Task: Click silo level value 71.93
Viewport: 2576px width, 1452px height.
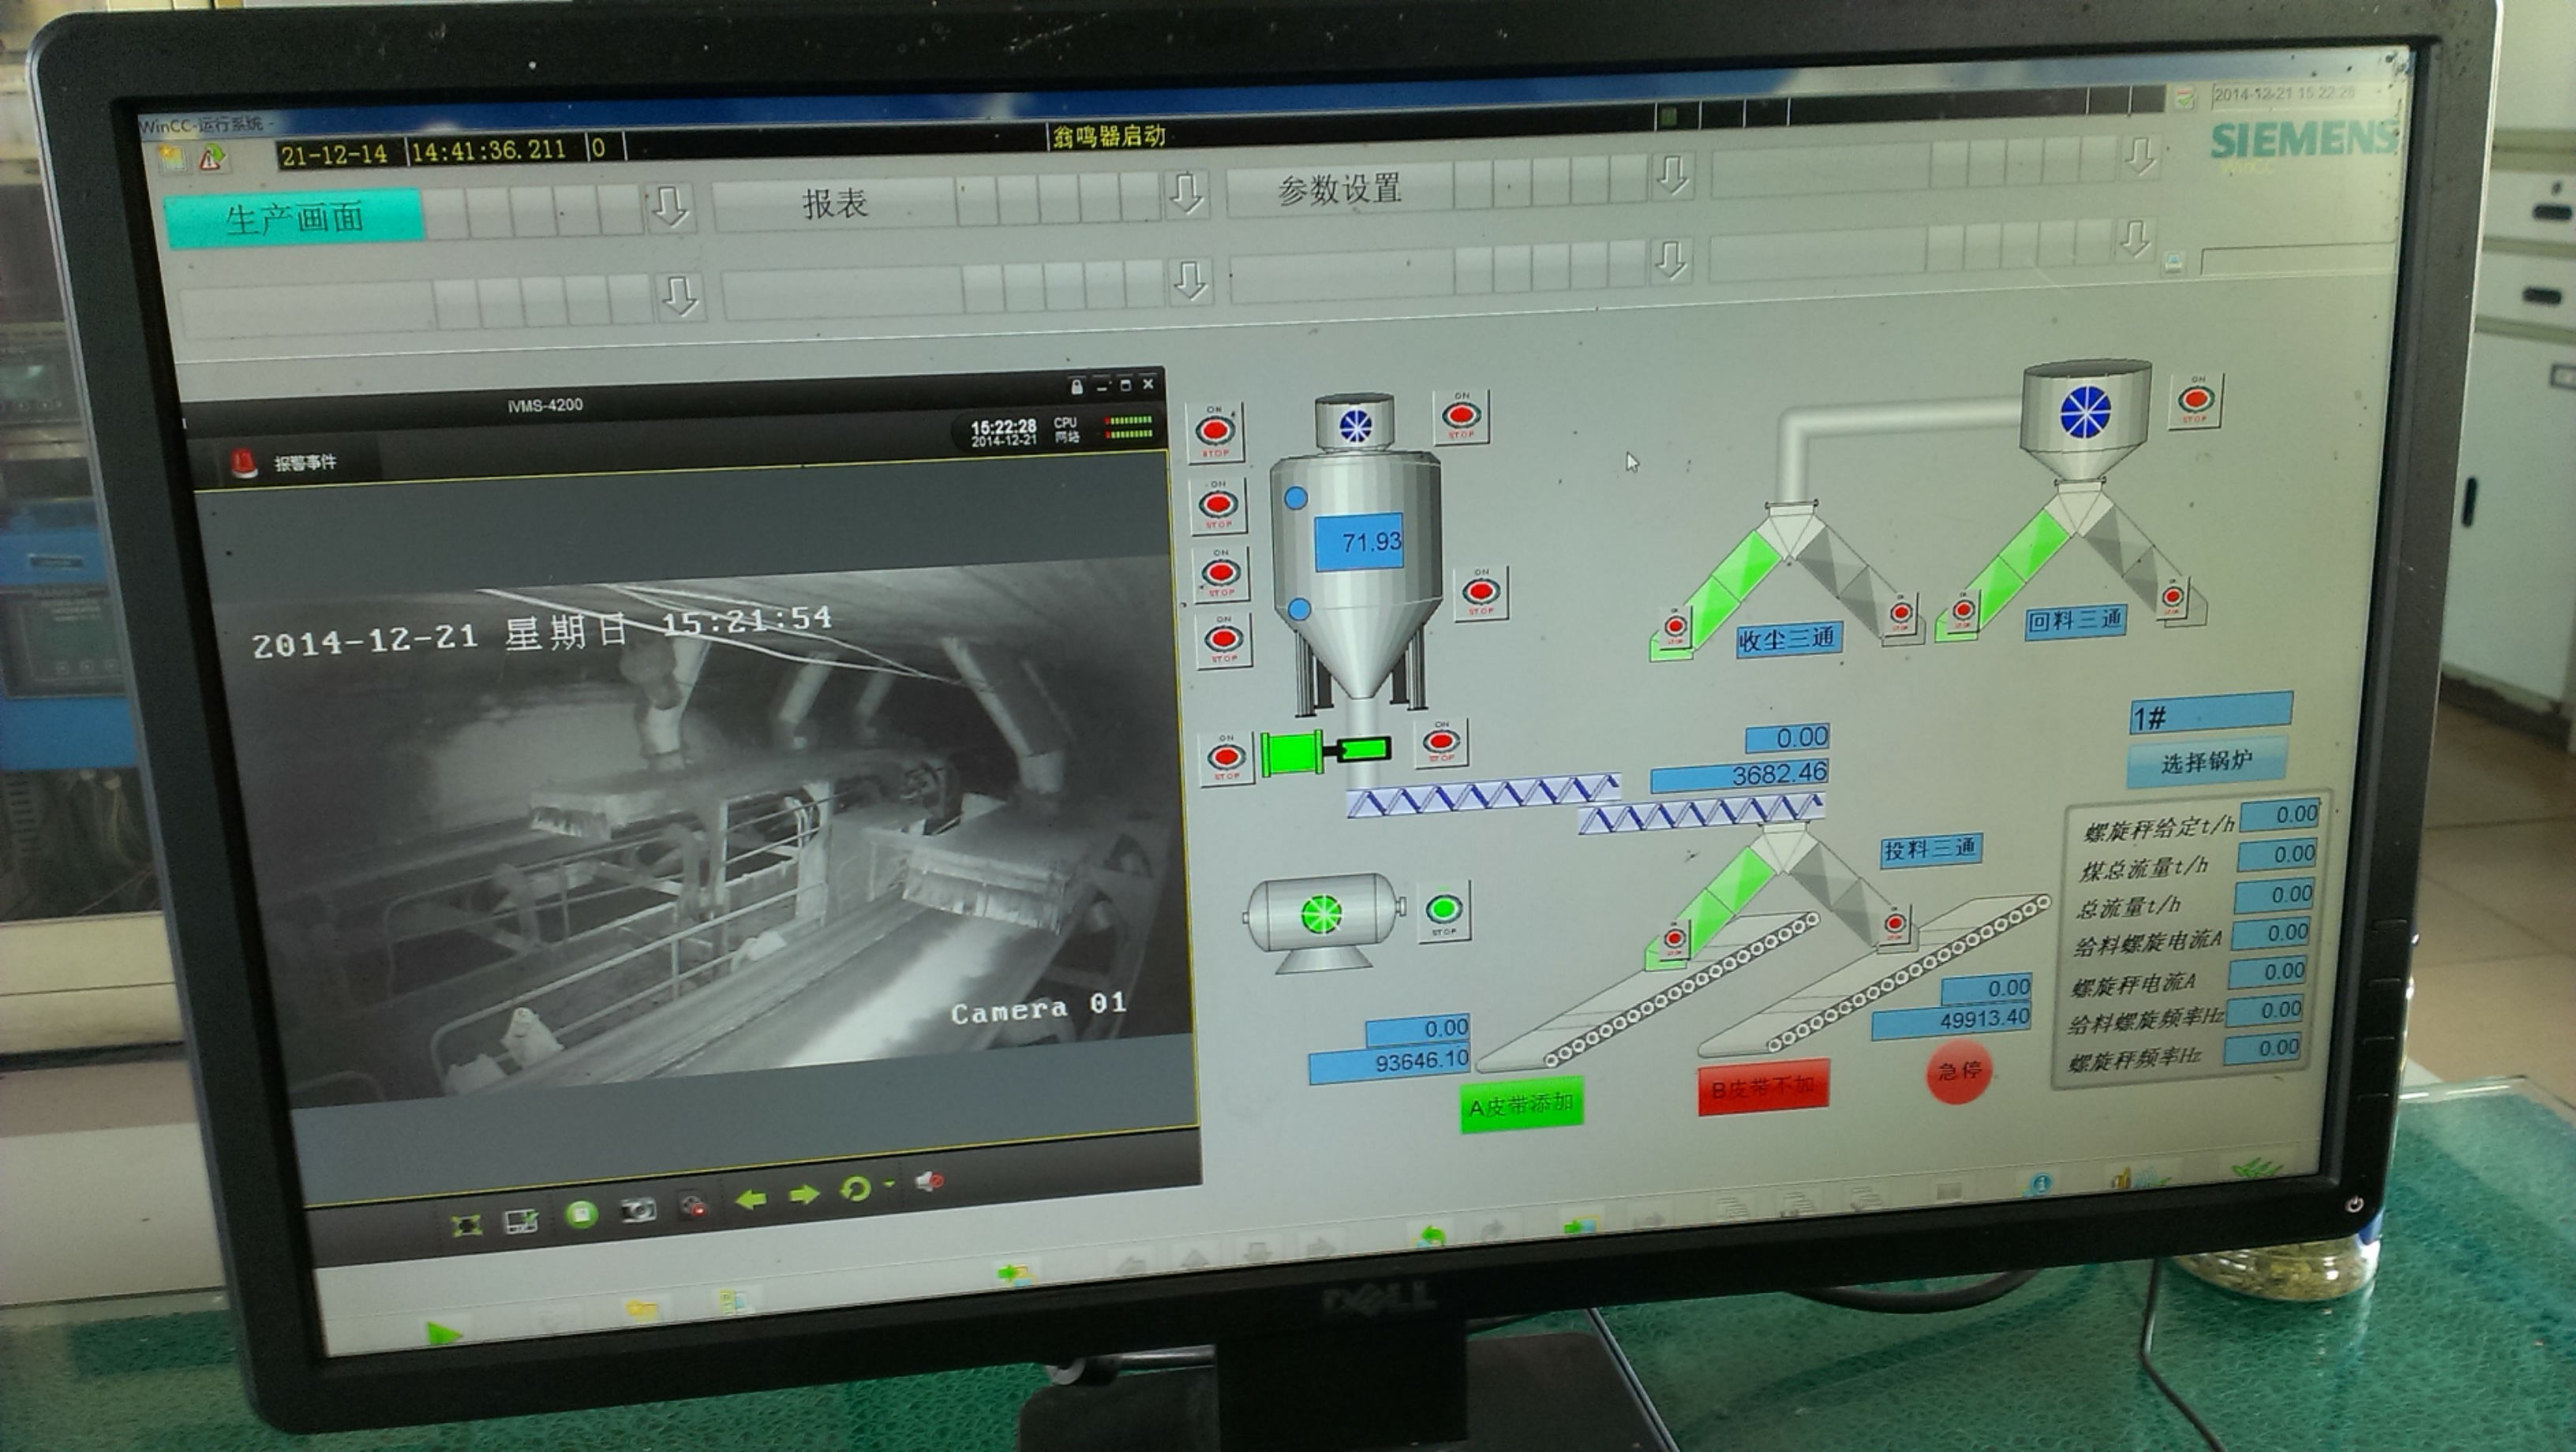Action: [x=1359, y=544]
